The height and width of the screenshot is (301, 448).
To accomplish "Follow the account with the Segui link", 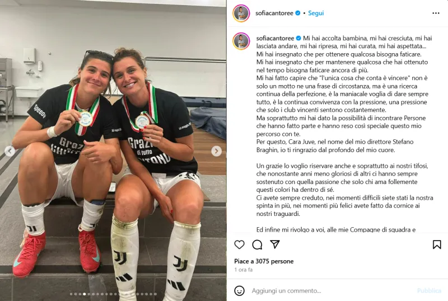I will [x=316, y=13].
